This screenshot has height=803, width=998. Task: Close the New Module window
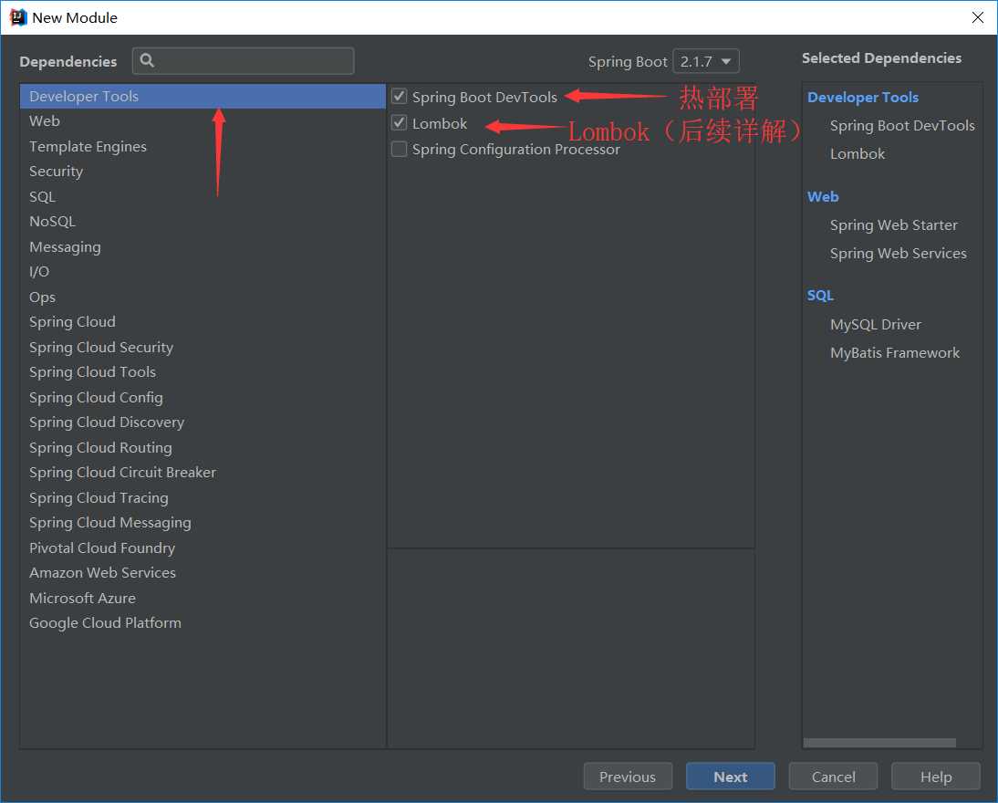click(978, 17)
